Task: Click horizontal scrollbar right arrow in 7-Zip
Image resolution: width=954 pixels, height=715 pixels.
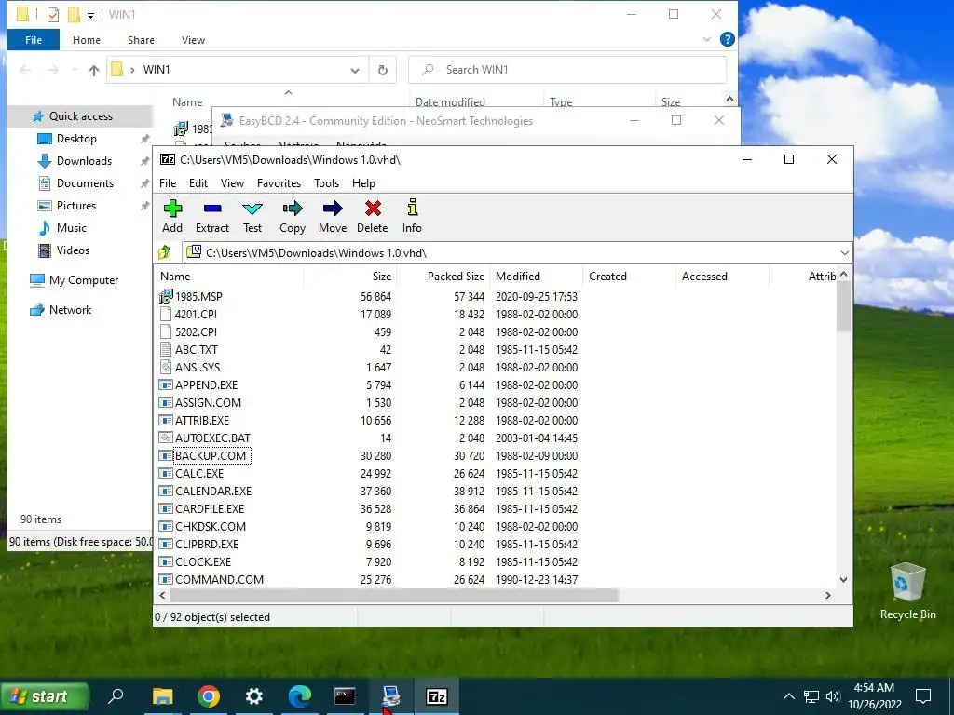Action: (827, 595)
